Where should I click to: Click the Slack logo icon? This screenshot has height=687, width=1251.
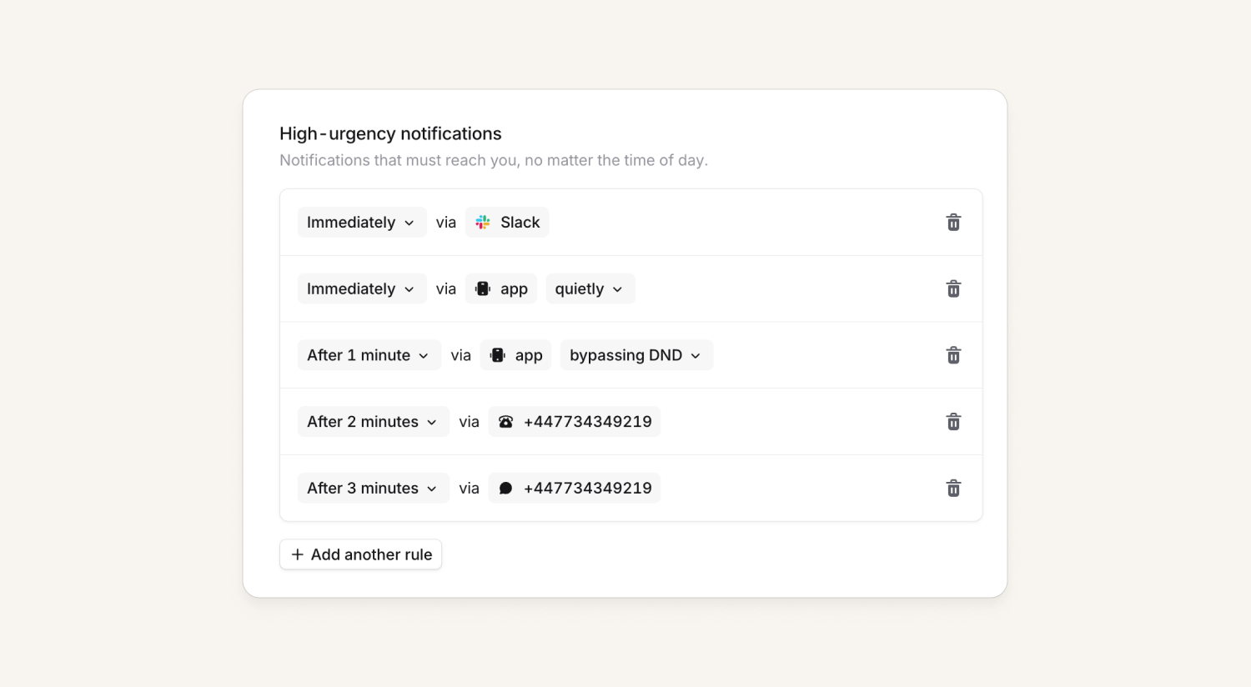(483, 223)
